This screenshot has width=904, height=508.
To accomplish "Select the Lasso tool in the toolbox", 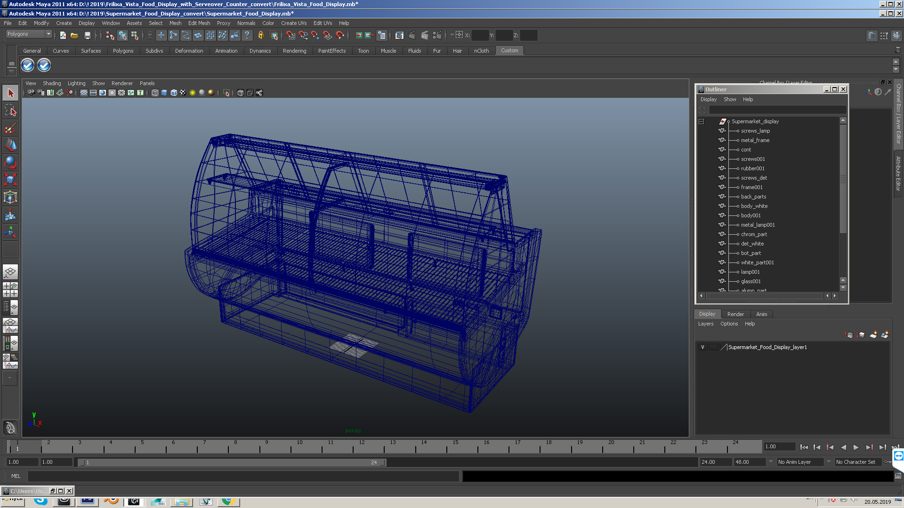I will click(x=10, y=111).
